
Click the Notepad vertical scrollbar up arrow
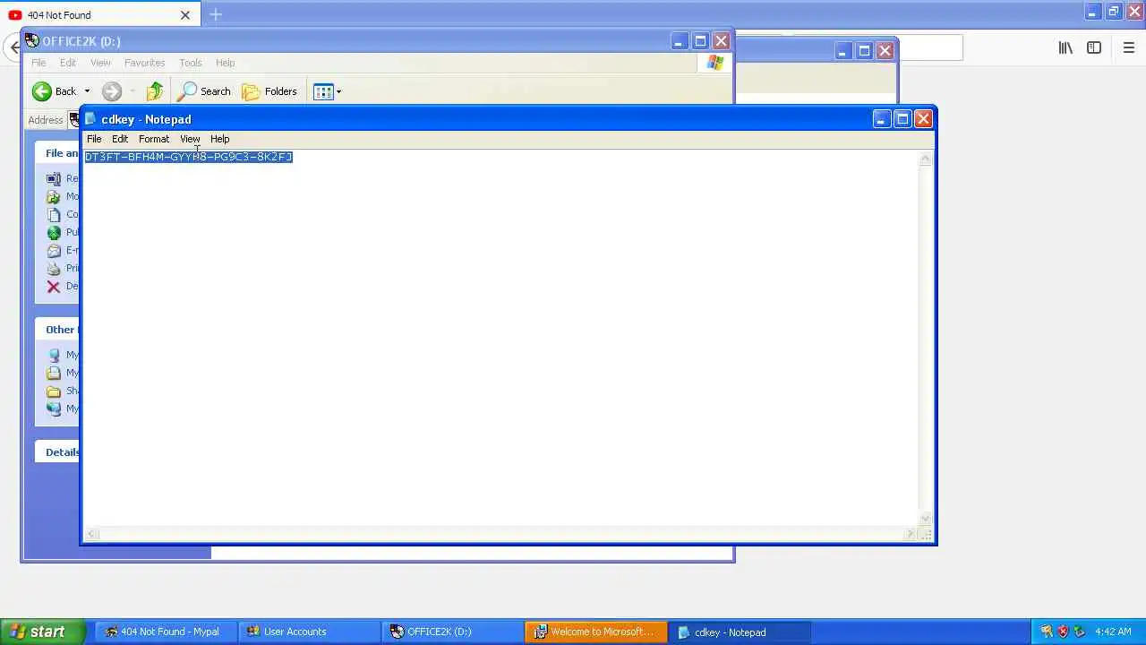pos(926,159)
